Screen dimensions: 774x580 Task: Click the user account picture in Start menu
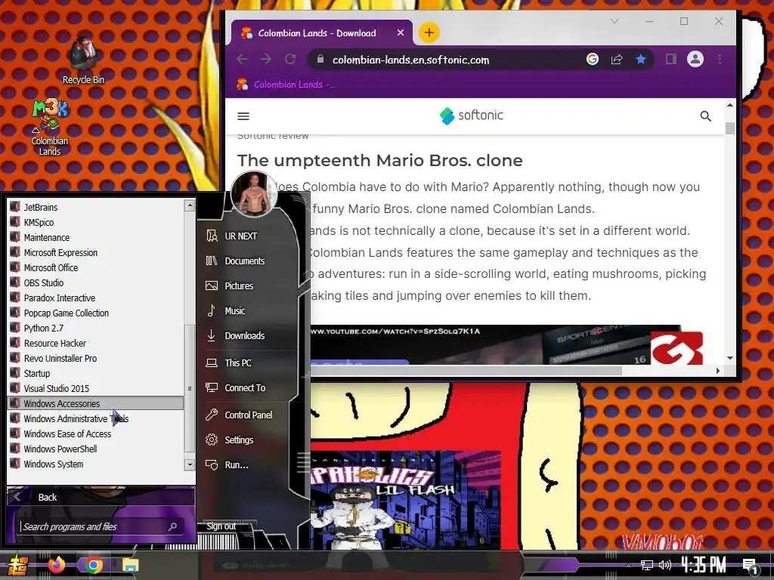(254, 194)
